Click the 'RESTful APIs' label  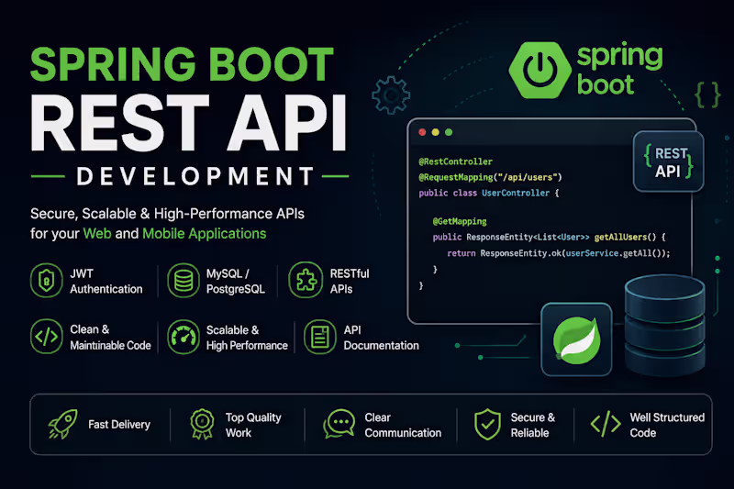(350, 282)
